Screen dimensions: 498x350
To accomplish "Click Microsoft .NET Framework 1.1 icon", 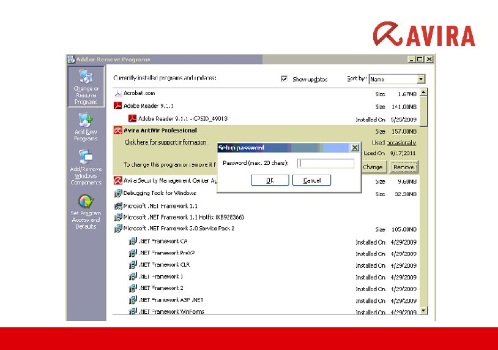I will coord(118,206).
